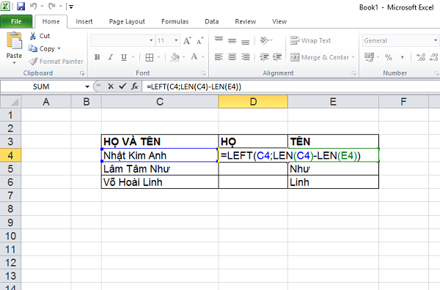Select column D header
The height and width of the screenshot is (290, 440).
[253, 102]
